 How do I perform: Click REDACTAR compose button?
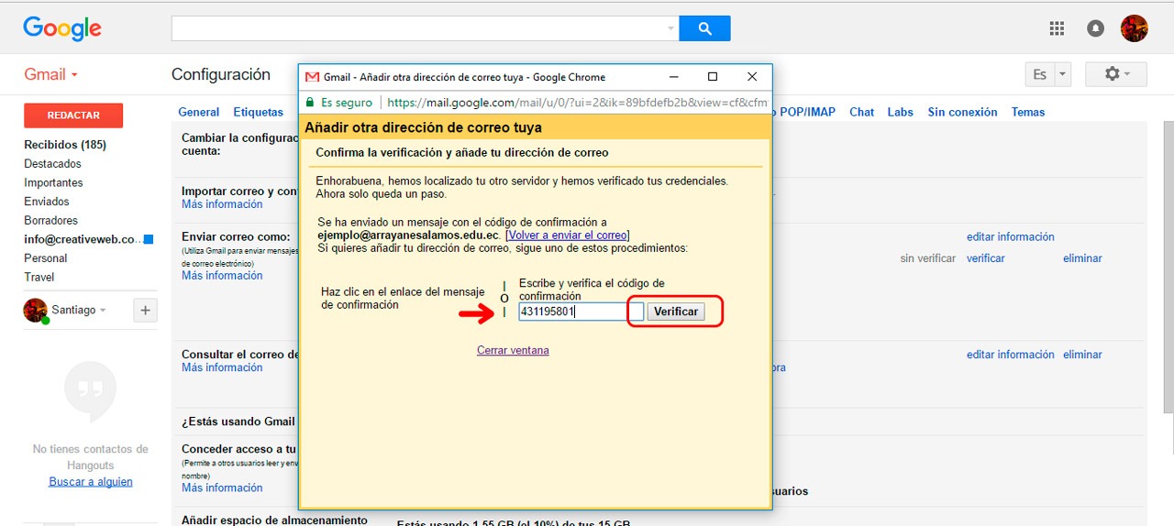[x=73, y=115]
